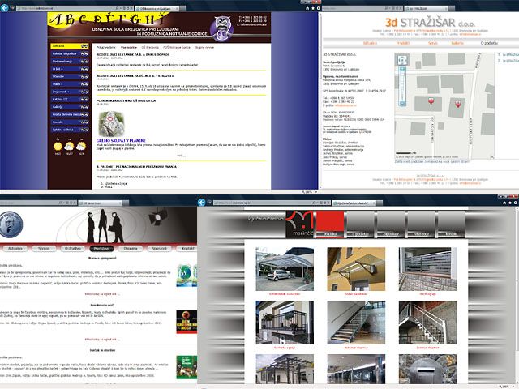Open the Gremo skupaj v planine article link
Image resolution: width=519 pixels, height=389 pixels.
click(121, 140)
